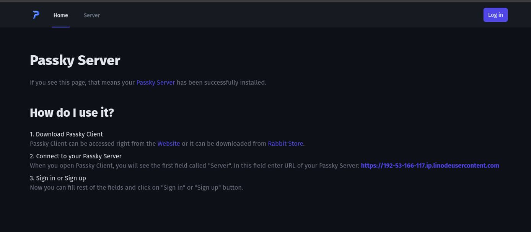Viewport: 531px width, 232px height.
Task: Select the Passky Server page heading
Action: (75, 60)
